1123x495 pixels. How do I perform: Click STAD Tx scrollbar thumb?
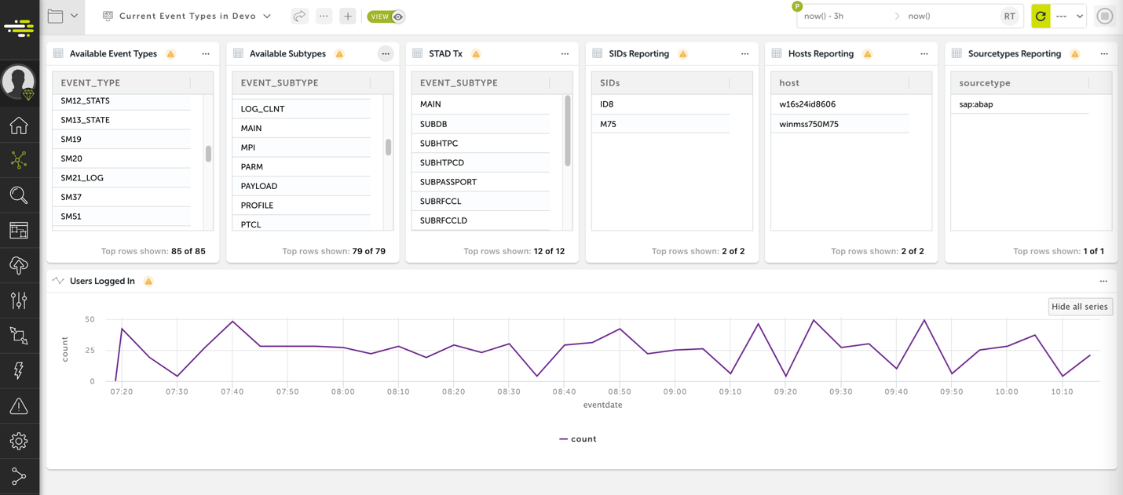pos(568,131)
